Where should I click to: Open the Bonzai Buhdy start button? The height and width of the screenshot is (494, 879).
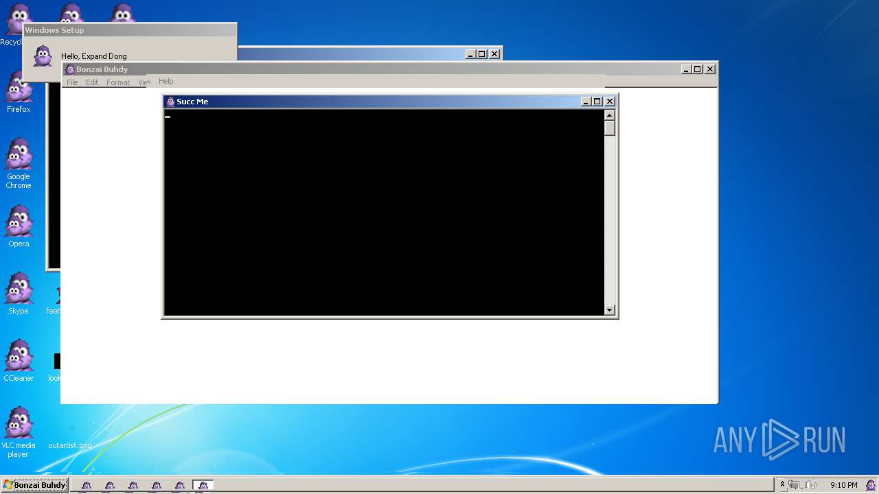34,485
